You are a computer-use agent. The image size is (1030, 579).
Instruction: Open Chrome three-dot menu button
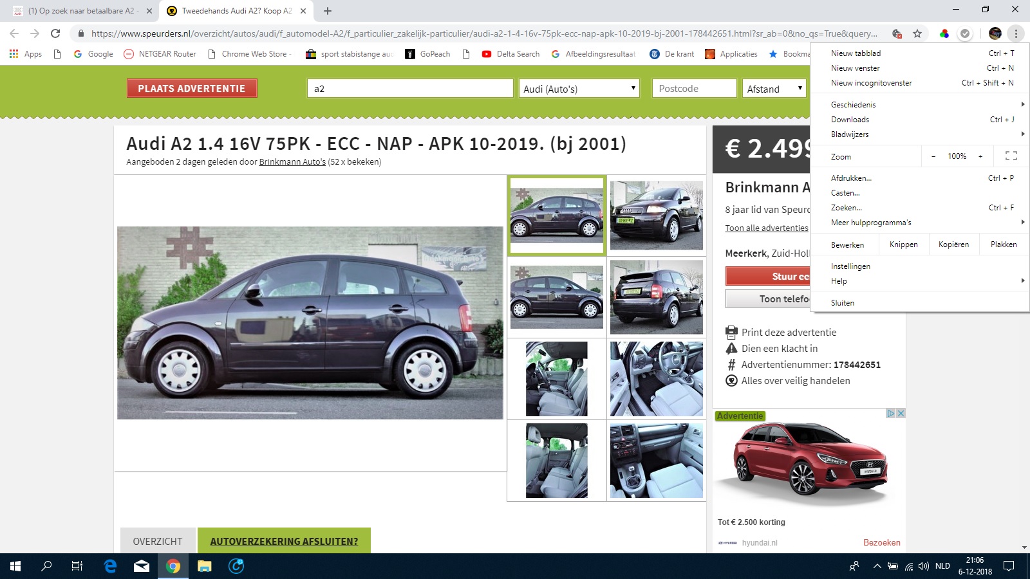click(1016, 33)
